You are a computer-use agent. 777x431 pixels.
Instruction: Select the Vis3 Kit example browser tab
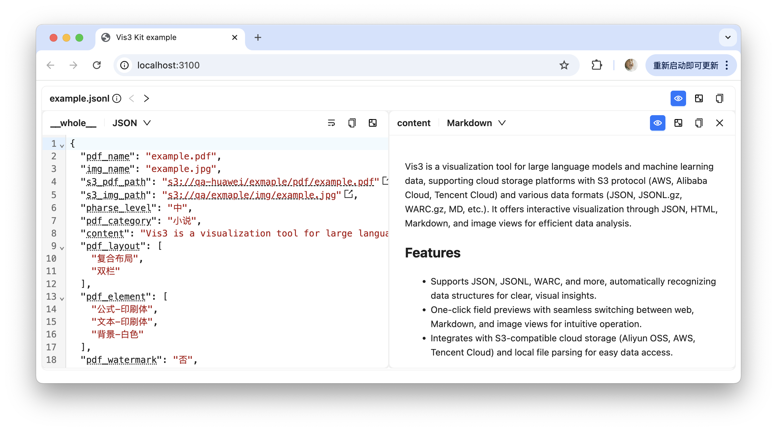tap(146, 37)
